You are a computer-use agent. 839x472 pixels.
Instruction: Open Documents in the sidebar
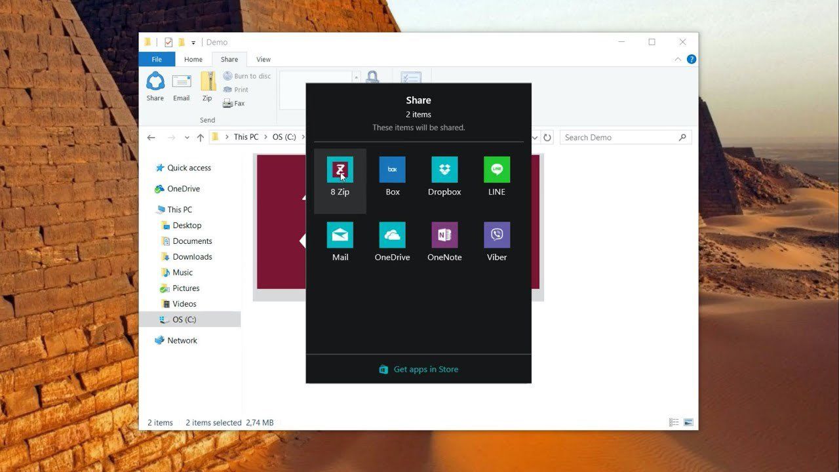tap(187, 241)
